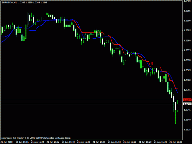This screenshot has height=144, width=192.
Task: Click the 21 Jun 16:04 time label
Action: pyautogui.click(x=115, y=142)
